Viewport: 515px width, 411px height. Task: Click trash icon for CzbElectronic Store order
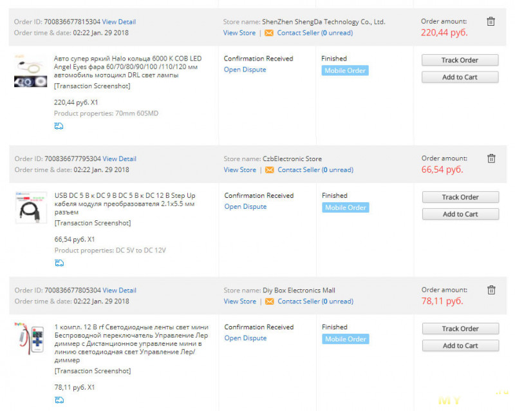click(491, 158)
